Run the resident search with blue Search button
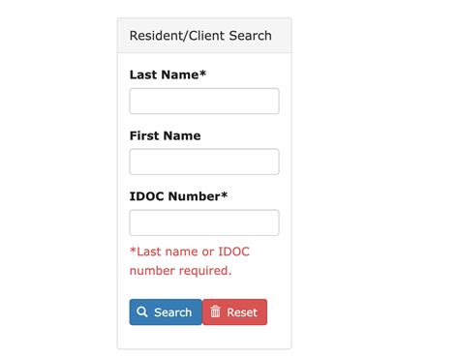459x356 pixels. pyautogui.click(x=166, y=311)
